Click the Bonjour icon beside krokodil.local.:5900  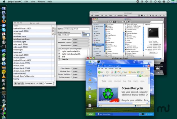(53, 29)
